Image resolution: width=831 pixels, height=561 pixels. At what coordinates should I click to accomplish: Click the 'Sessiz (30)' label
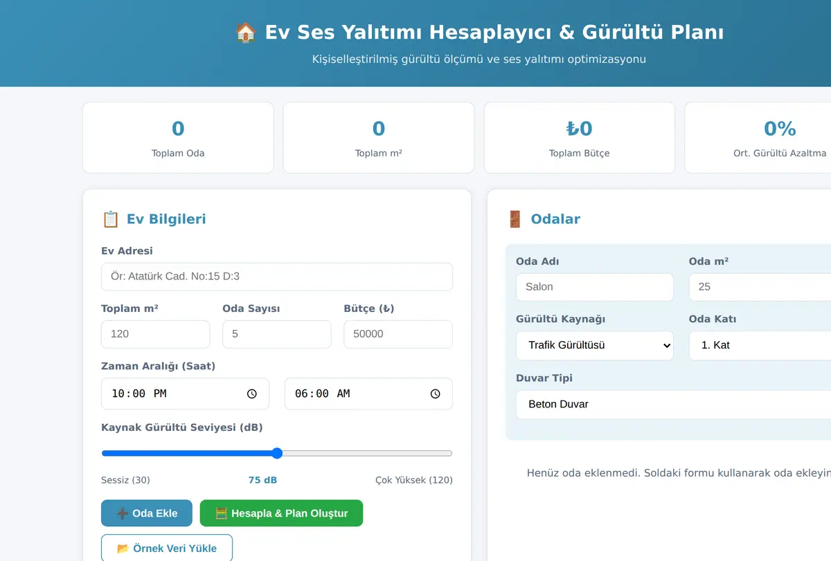point(125,479)
